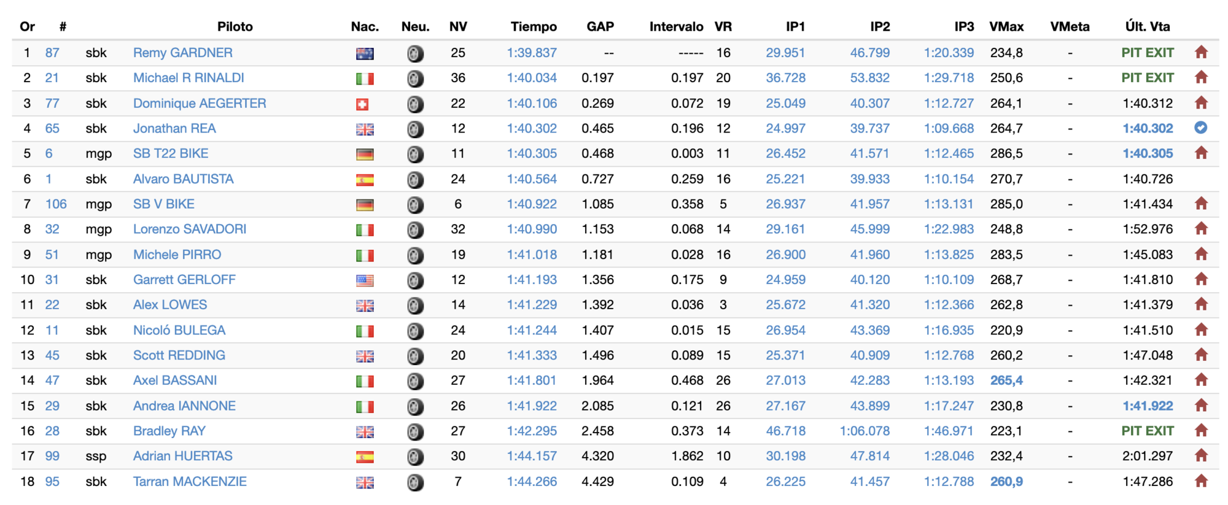Click the blue check icon for Jonathan REA
The height and width of the screenshot is (505, 1228).
pyautogui.click(x=1201, y=128)
